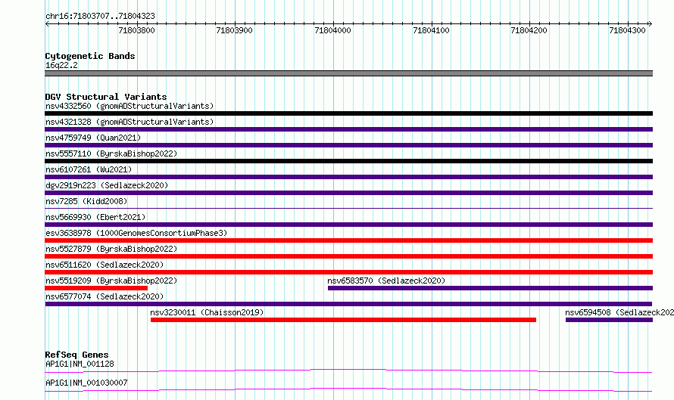The height and width of the screenshot is (400, 674).
Task: Open nsv6577074 (Sedlazeck2020) label
Action: (105, 296)
